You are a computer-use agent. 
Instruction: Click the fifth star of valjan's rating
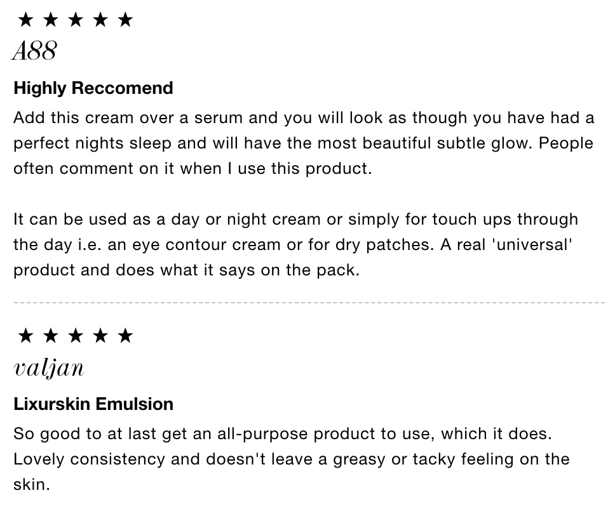(126, 336)
